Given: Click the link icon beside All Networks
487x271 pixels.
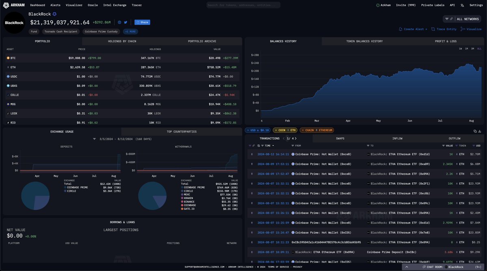Looking at the screenshot, I should click(x=451, y=19).
